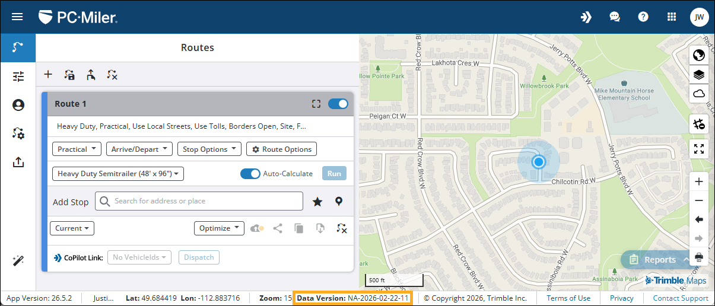Screen dimensions: 715x306
Task: Open the profile sidebar icon
Action: (18, 105)
